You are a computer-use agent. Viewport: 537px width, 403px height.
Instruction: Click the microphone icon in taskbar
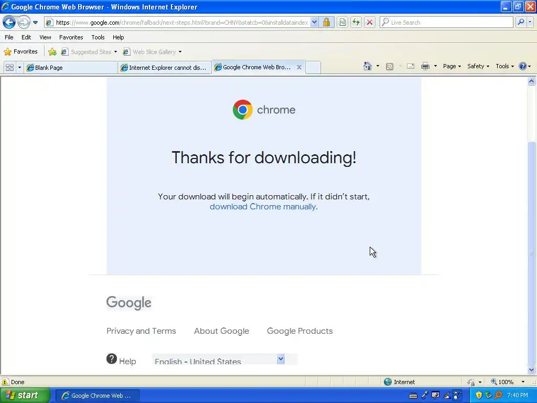pos(425,396)
